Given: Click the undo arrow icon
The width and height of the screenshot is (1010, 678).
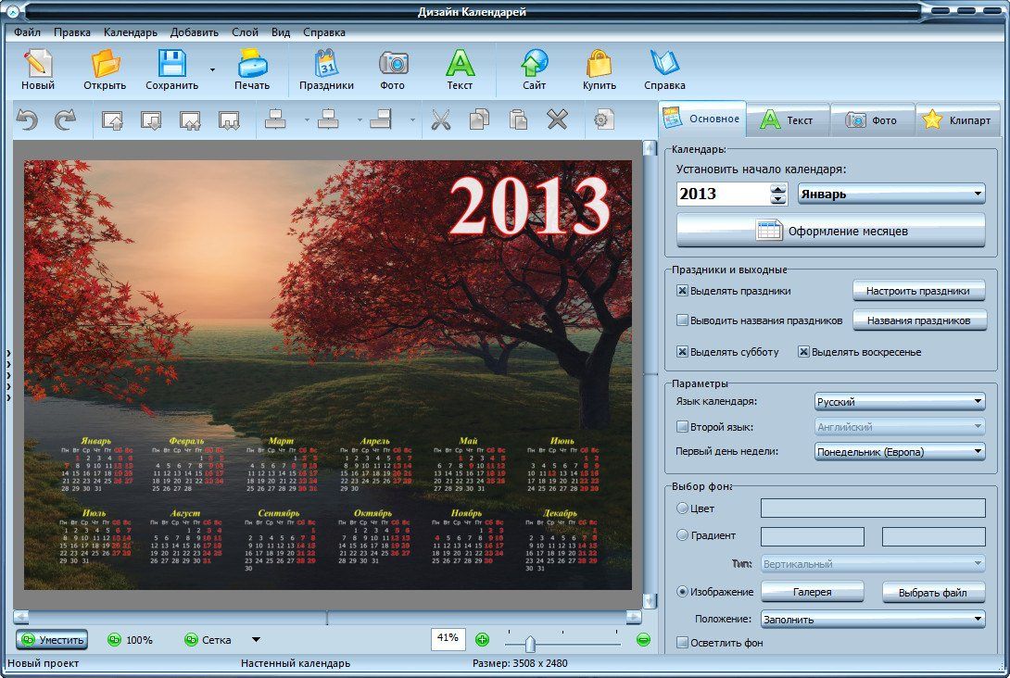Looking at the screenshot, I should [x=28, y=119].
